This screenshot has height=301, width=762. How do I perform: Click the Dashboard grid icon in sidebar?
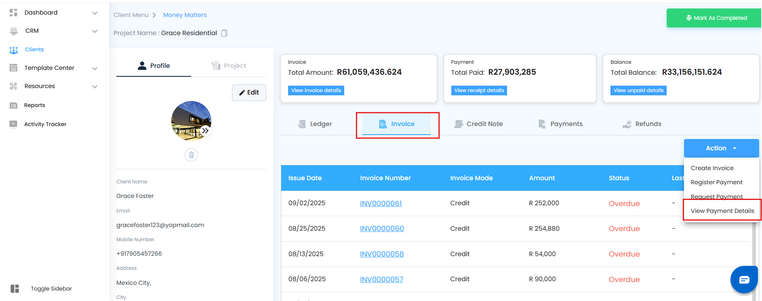click(13, 13)
